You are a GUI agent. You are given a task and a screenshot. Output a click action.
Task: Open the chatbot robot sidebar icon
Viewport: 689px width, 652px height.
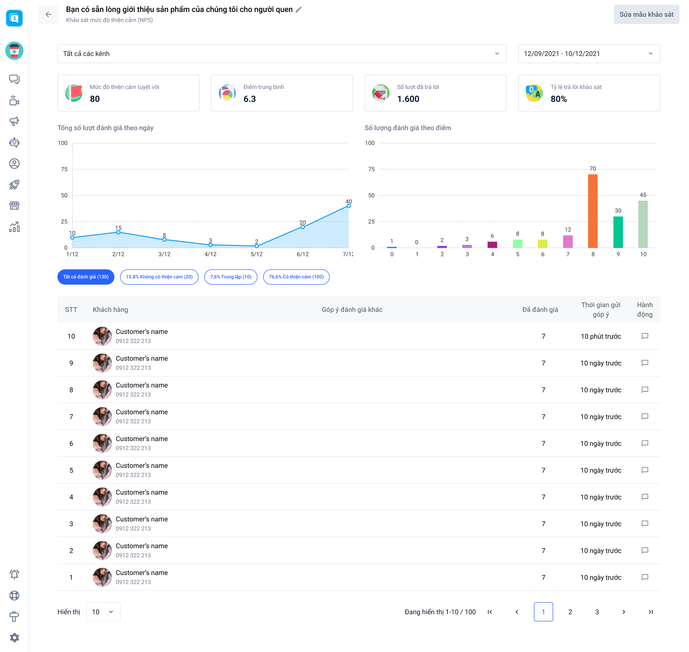click(14, 143)
